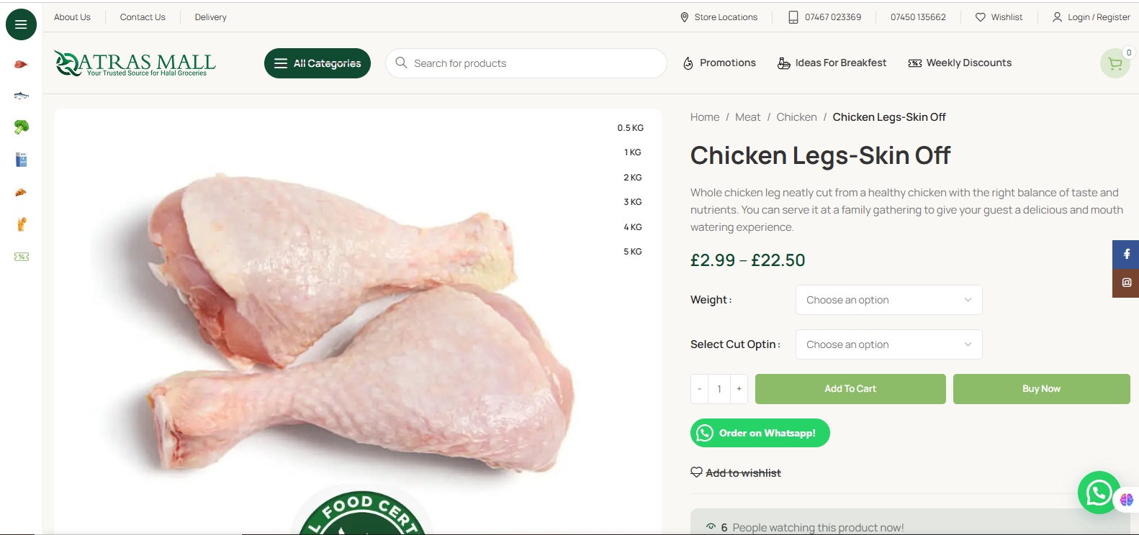Open the Weekly Discounts menu item
Viewport: 1139px width, 535px height.
click(x=960, y=63)
